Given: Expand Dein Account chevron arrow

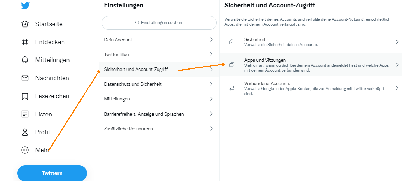Looking at the screenshot, I should [x=211, y=40].
